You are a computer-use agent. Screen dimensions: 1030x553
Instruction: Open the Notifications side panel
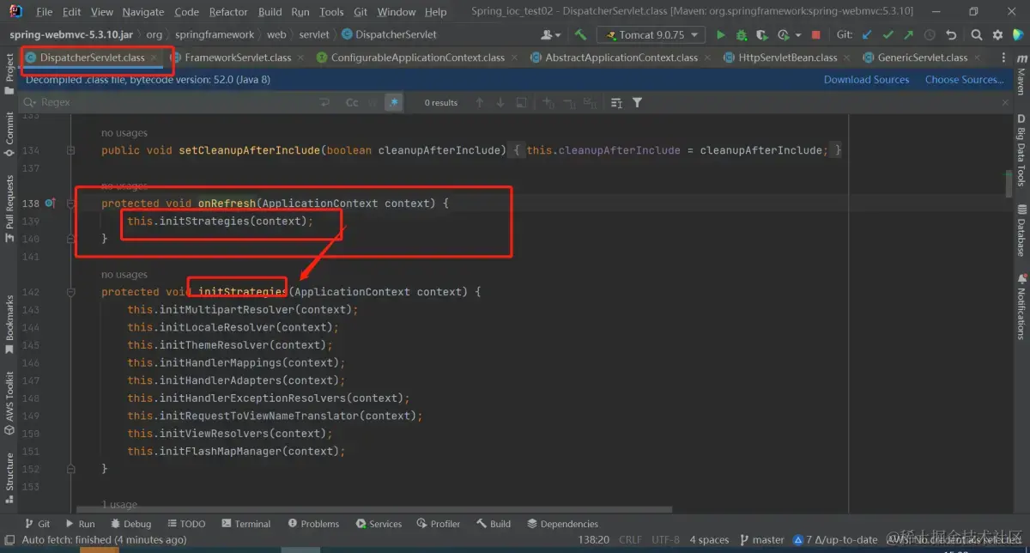point(1021,307)
